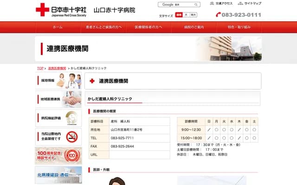Click the hospital building header photo
The height and width of the screenshot is (185, 297).
point(229,49)
